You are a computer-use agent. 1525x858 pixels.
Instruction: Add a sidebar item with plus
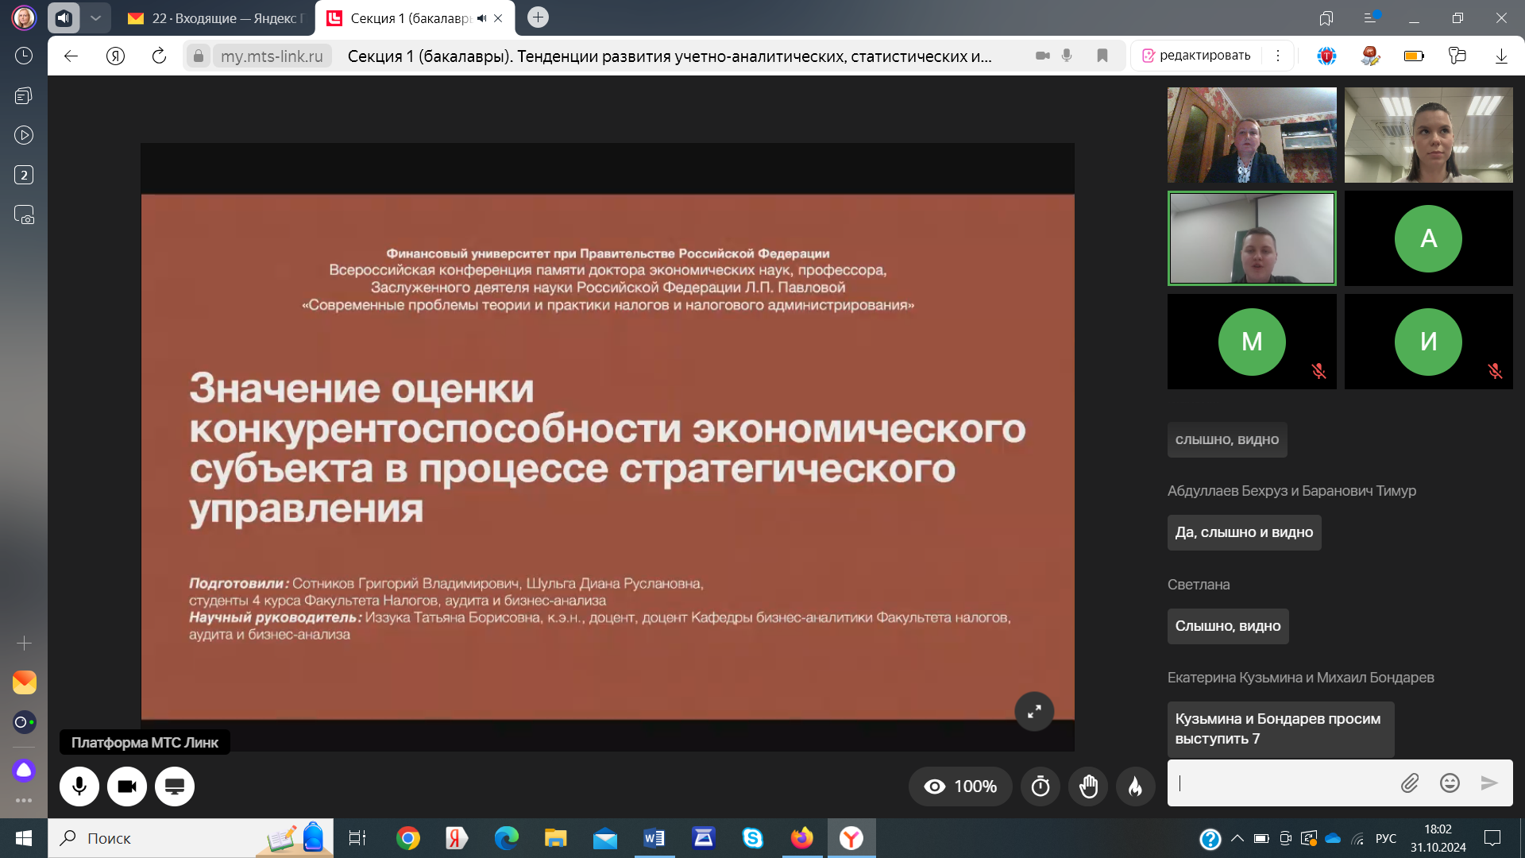tap(24, 643)
